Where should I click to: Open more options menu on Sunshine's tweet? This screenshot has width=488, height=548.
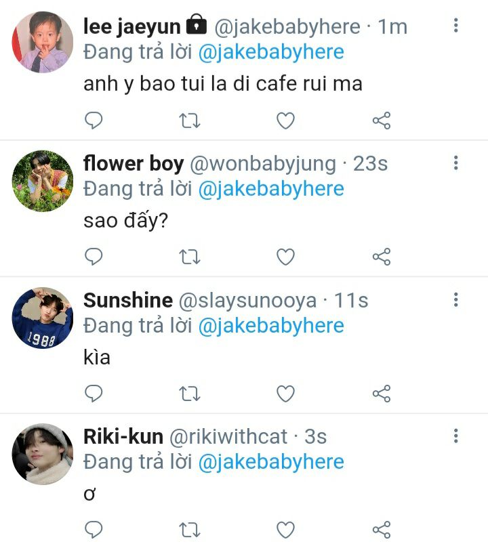[x=456, y=299]
